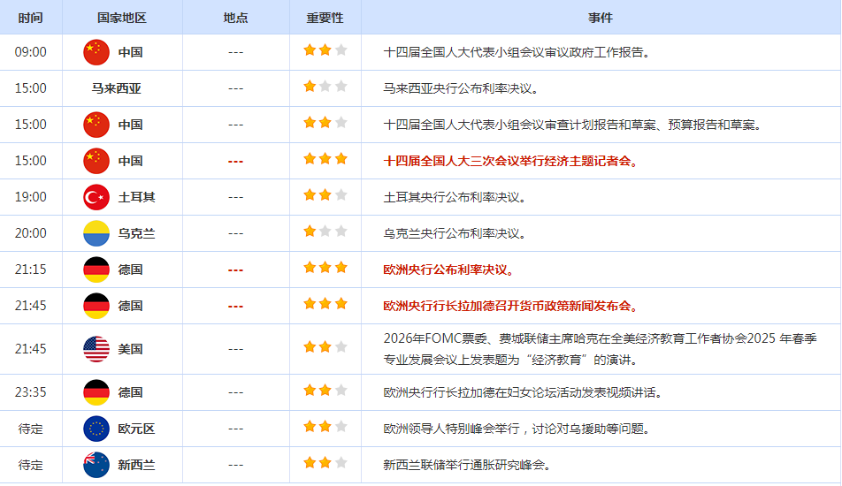Click the three-star rating for 欧洲央行公布利率决议
This screenshot has width=842, height=486.
tap(325, 269)
